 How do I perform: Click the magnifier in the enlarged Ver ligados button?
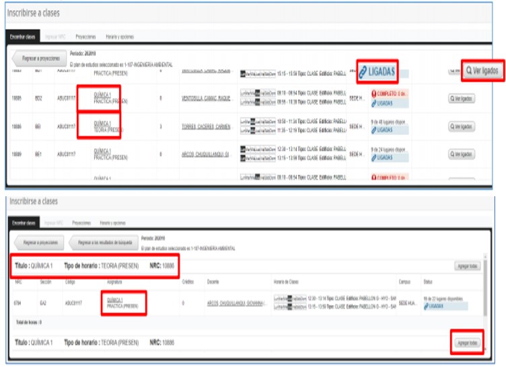469,71
